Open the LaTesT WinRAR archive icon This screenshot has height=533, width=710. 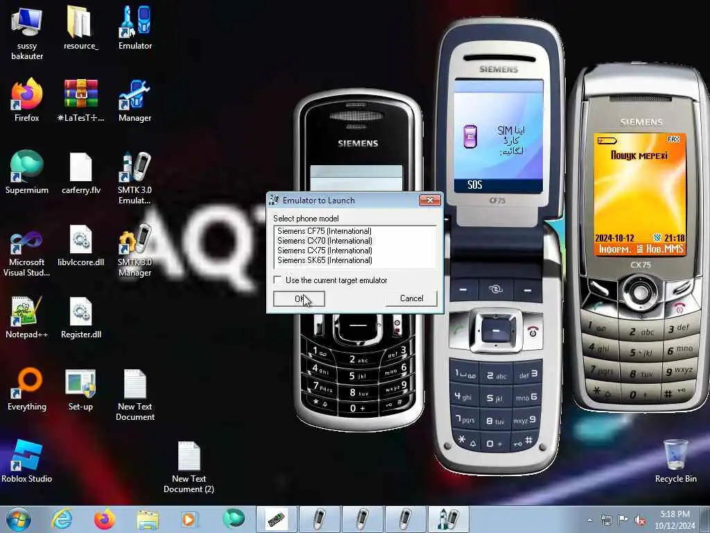(80, 100)
